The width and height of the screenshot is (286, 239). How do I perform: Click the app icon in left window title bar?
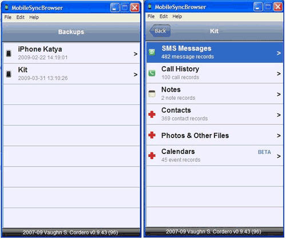[7, 7]
